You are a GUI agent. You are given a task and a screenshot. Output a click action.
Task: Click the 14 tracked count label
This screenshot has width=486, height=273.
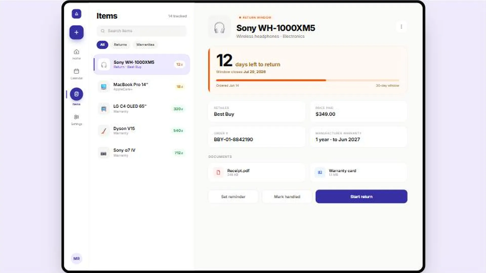[177, 16]
